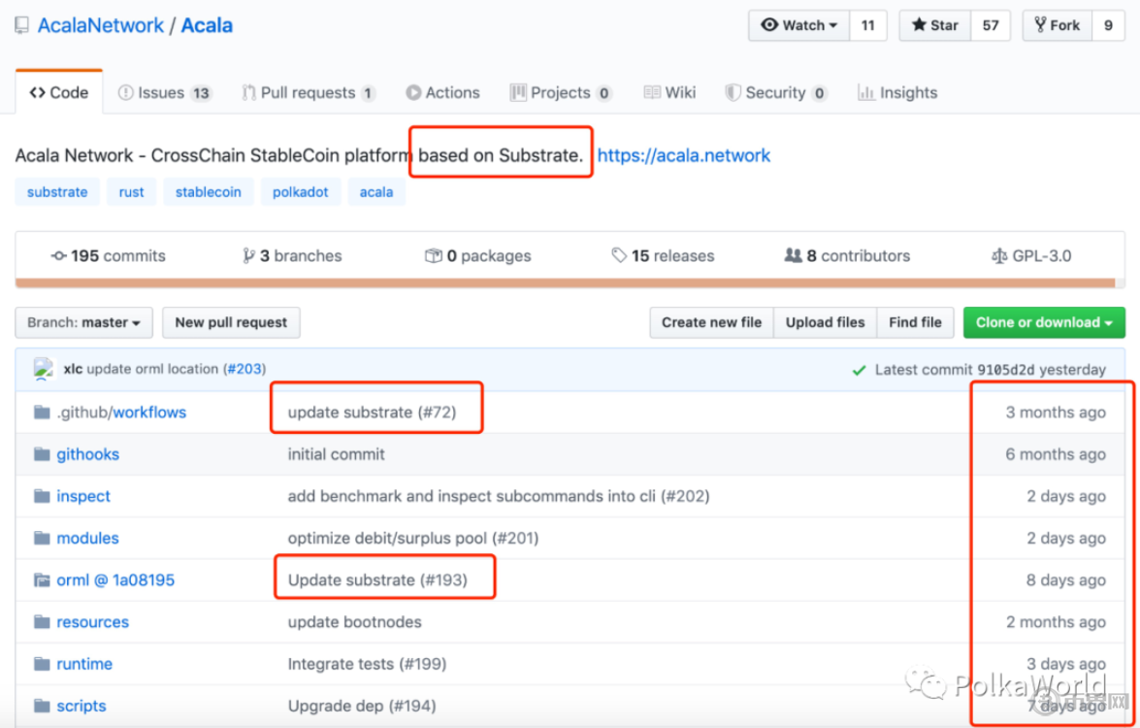Viewport: 1140px width, 728px height.
Task: Switch to the Issues tab
Action: 163,93
